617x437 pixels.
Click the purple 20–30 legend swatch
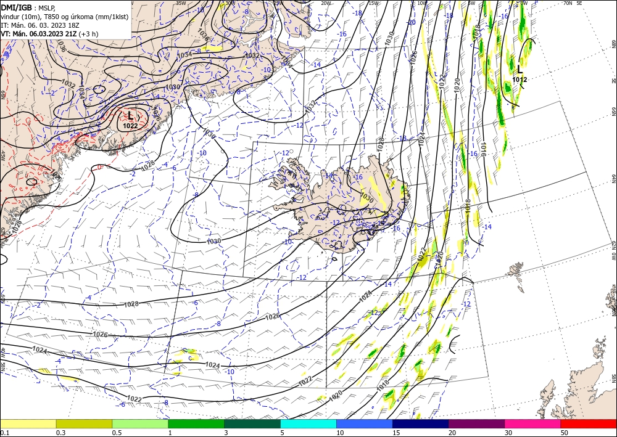pos(476,423)
